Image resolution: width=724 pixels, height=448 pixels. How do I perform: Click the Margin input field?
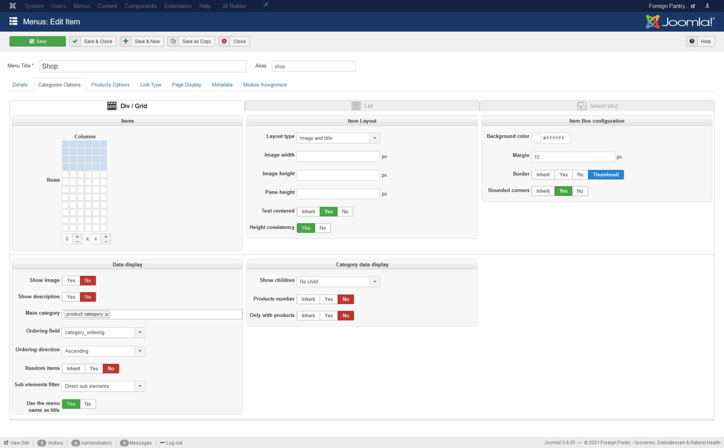pyautogui.click(x=573, y=157)
